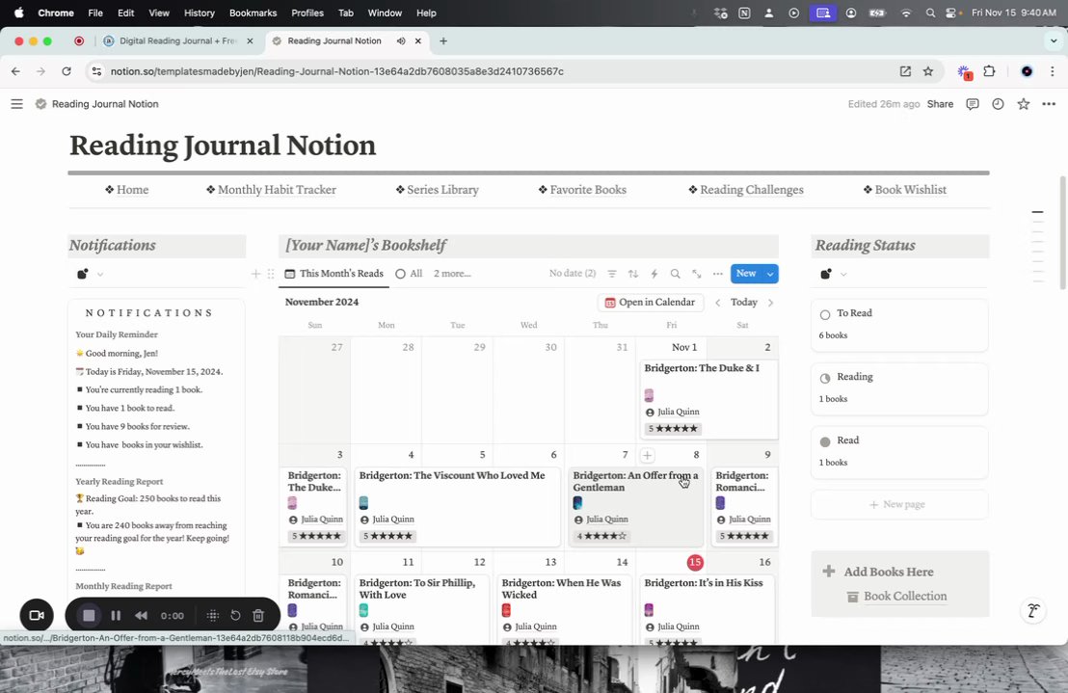Open the To Read status card
Viewport: 1068px width, 693px height.
[x=899, y=325]
